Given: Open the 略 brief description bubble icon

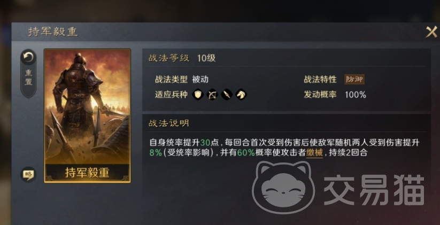Looking at the screenshot, I should pyautogui.click(x=28, y=174).
